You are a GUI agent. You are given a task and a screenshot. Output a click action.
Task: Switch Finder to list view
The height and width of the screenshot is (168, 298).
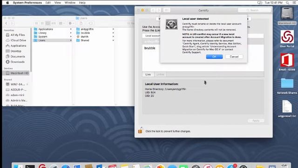click(42, 23)
